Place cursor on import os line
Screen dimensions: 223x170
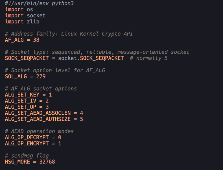point(19,9)
